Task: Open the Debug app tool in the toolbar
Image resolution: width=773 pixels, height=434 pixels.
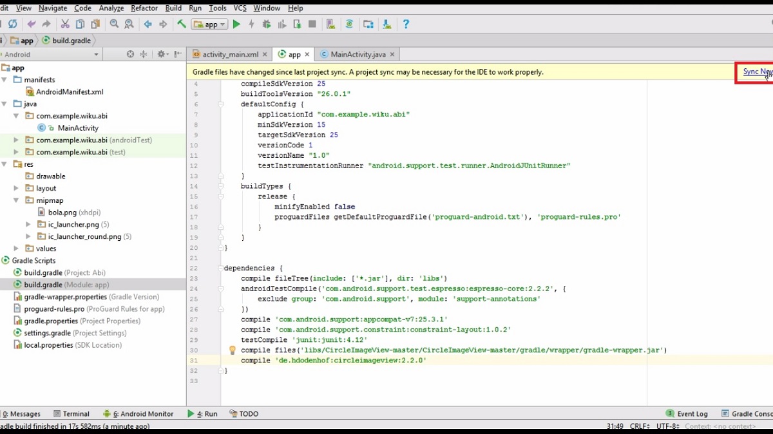Action: tap(266, 24)
